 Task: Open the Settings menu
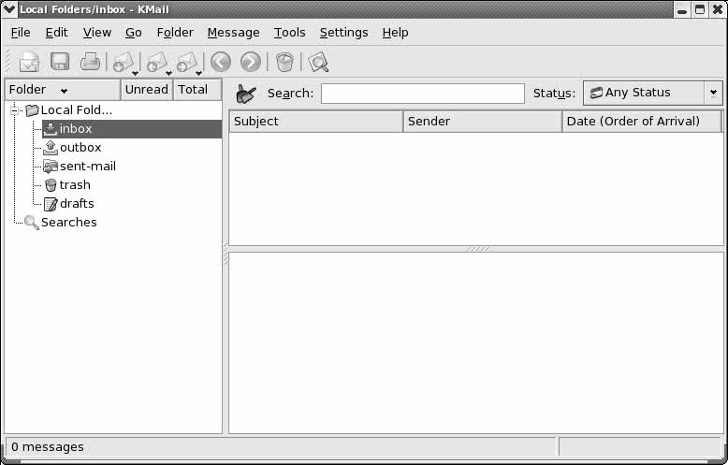click(344, 33)
